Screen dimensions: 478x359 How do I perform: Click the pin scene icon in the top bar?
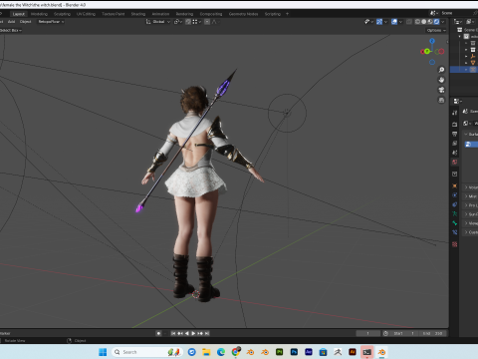coord(475,13)
